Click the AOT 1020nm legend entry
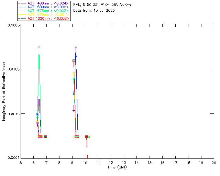Screen dimensions: 220x176 click(44, 18)
